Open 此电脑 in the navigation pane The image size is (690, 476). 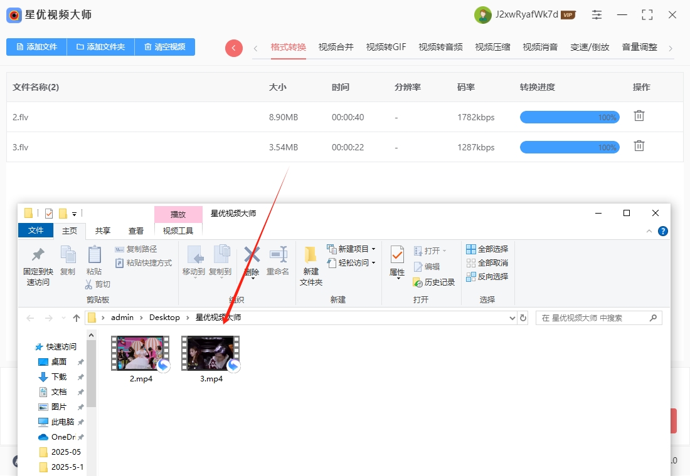pyautogui.click(x=63, y=422)
